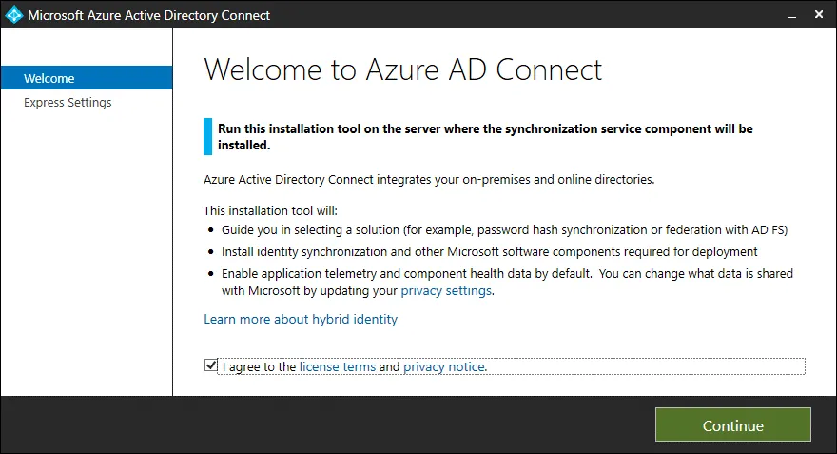This screenshot has height=454, width=837.
Task: Click the blue accent bar beside the notice
Action: (x=207, y=136)
